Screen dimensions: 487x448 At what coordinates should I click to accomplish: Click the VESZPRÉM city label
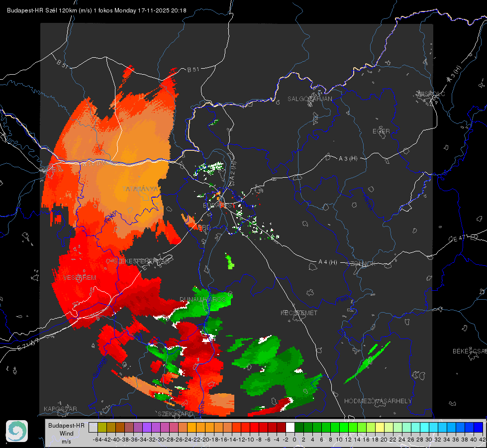point(80,278)
